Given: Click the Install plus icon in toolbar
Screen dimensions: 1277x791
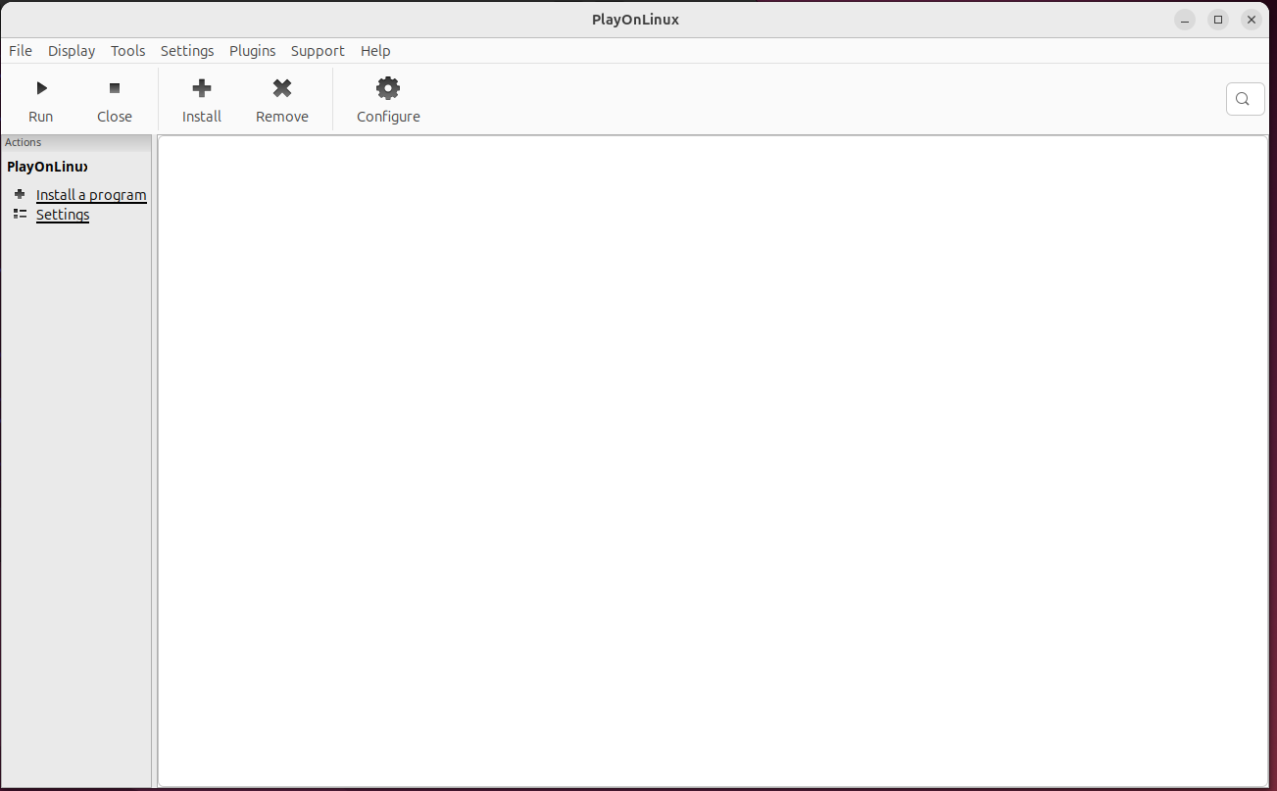Looking at the screenshot, I should coord(202,88).
